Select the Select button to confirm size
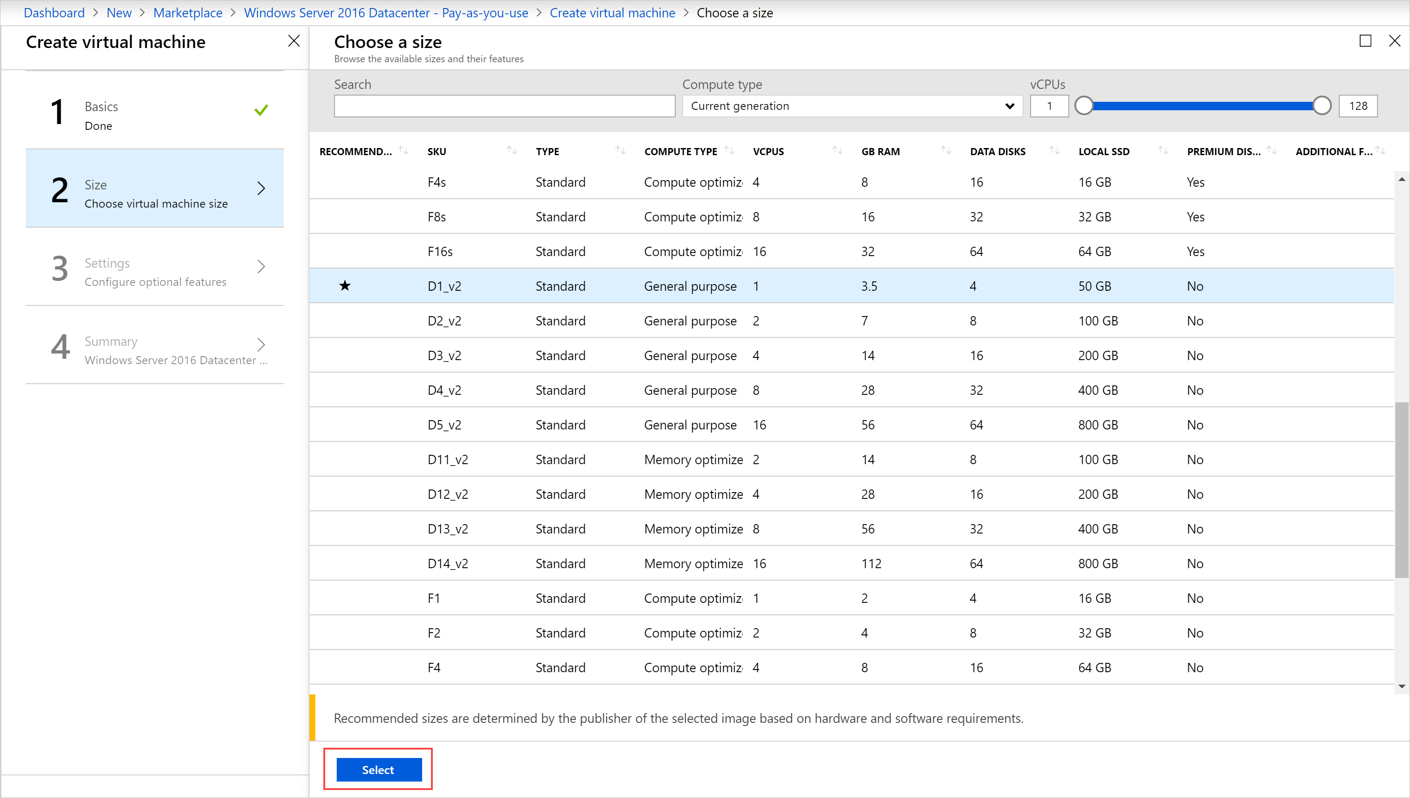 pyautogui.click(x=379, y=770)
